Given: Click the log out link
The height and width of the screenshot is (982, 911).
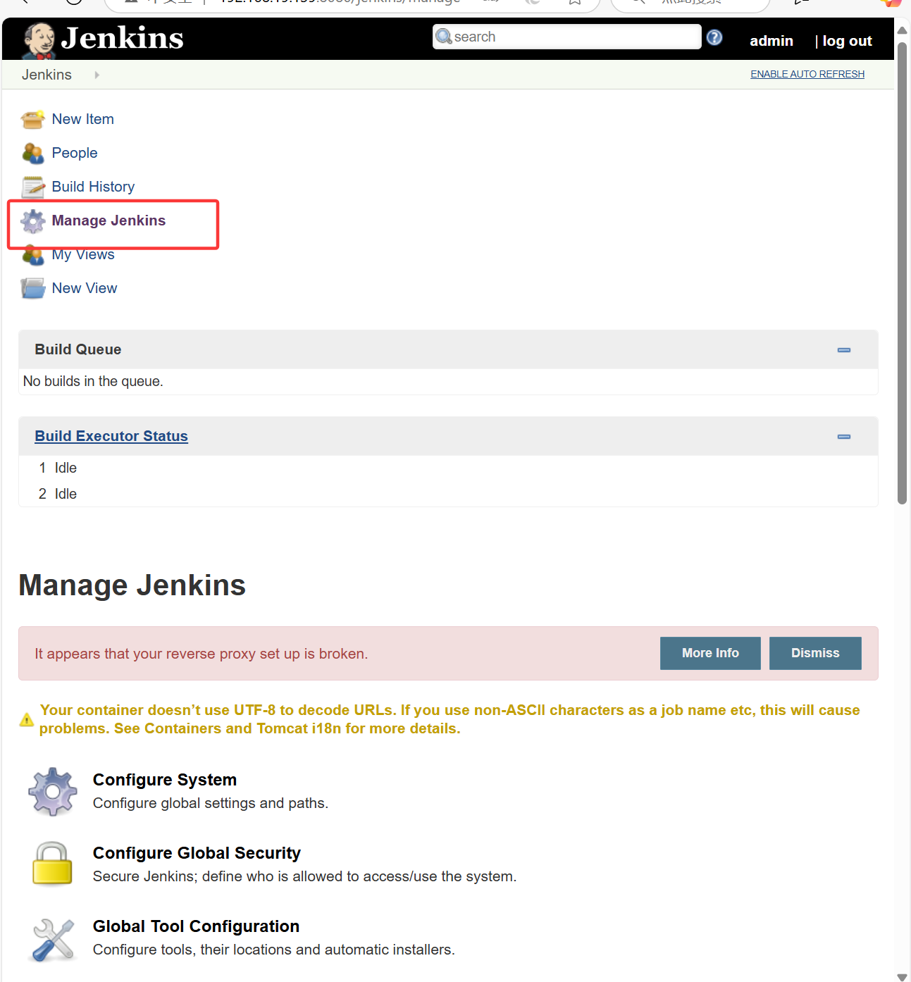Looking at the screenshot, I should (847, 41).
